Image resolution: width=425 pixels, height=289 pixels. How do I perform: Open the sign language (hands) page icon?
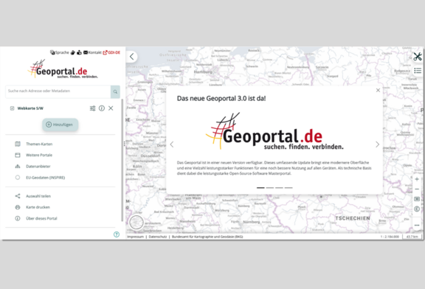[73, 52]
